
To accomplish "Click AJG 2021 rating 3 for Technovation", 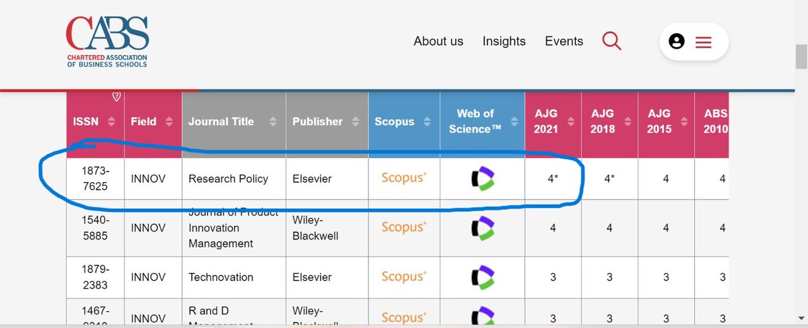I will coord(552,277).
